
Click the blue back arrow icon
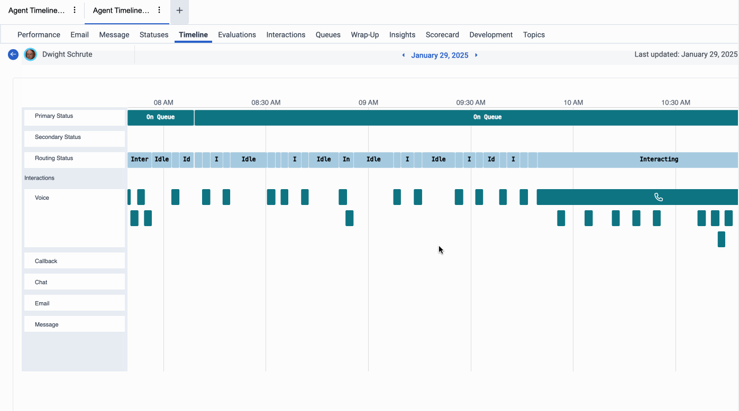click(13, 54)
